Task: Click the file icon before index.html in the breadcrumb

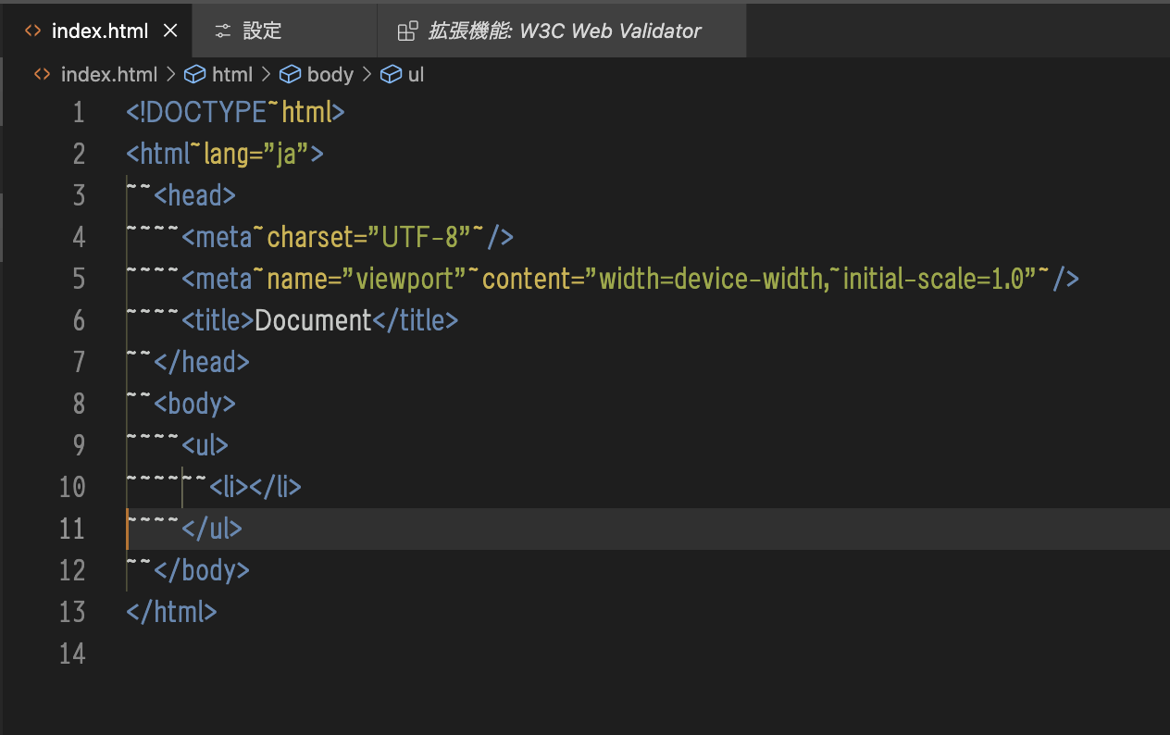Action: (42, 74)
